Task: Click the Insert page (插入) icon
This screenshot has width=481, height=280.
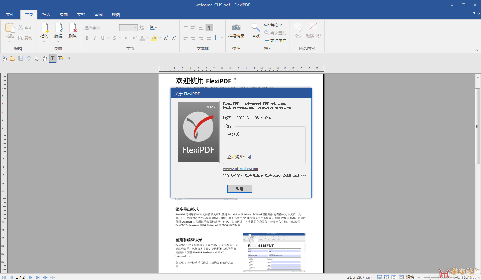Action: click(x=44, y=28)
